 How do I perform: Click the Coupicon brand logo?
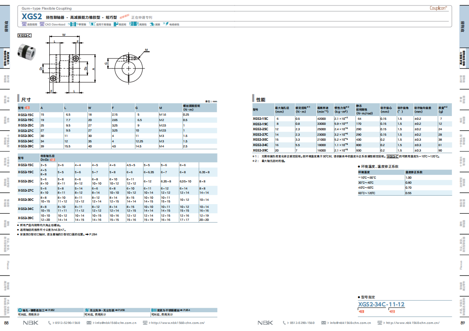pos(438,8)
